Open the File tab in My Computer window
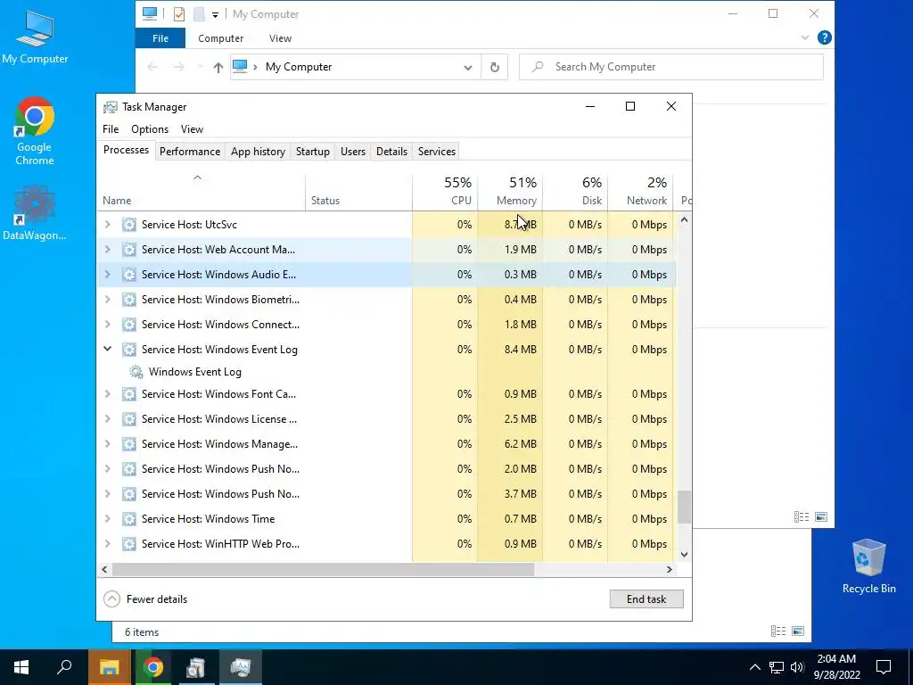This screenshot has height=685, width=913. click(160, 38)
